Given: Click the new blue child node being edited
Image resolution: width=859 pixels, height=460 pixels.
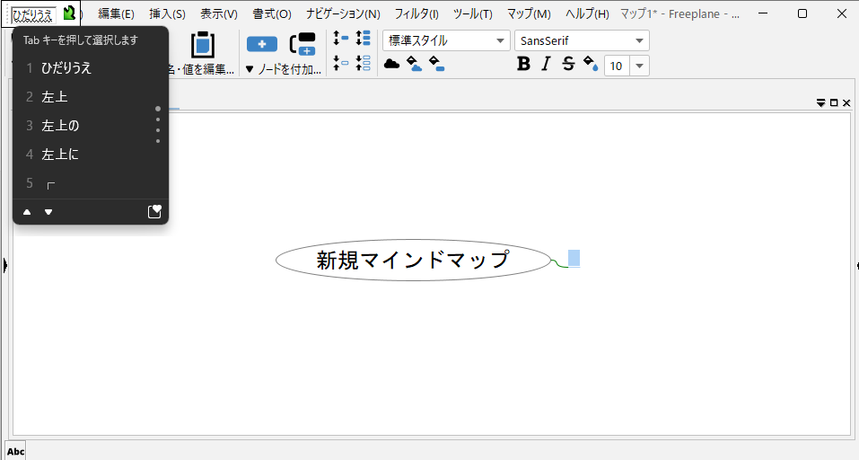Looking at the screenshot, I should tap(574, 258).
